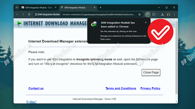Click 'IDM Integration Module has been added' heading
195x109 pixels.
point(118,25)
